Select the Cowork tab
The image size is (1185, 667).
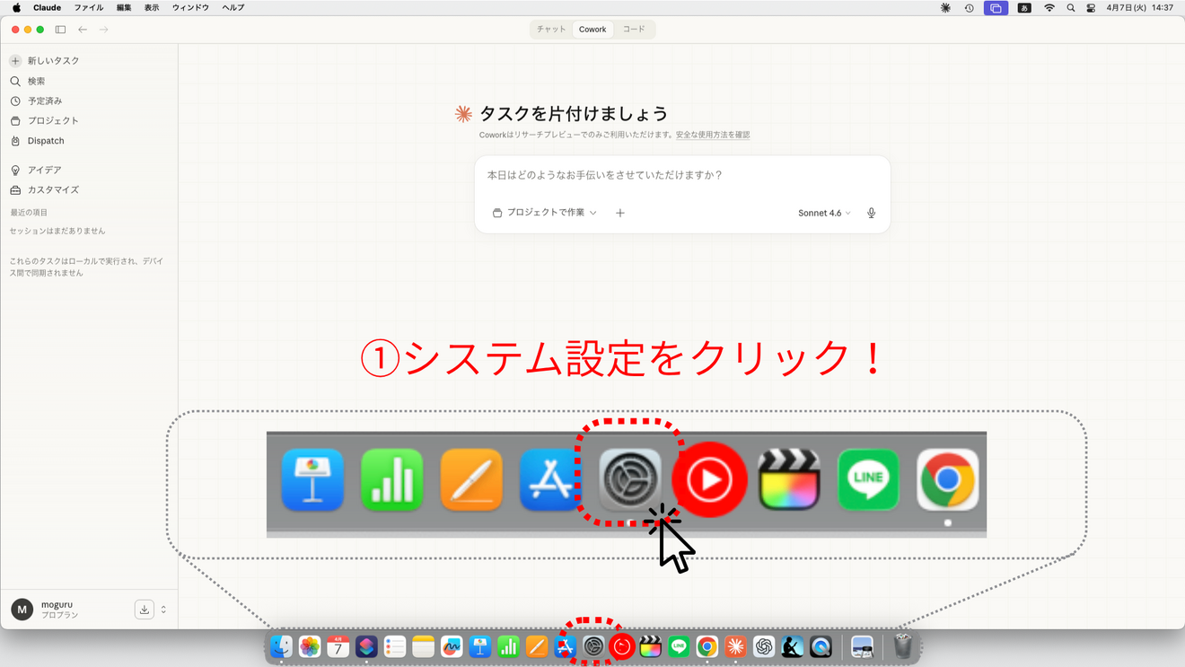(592, 30)
